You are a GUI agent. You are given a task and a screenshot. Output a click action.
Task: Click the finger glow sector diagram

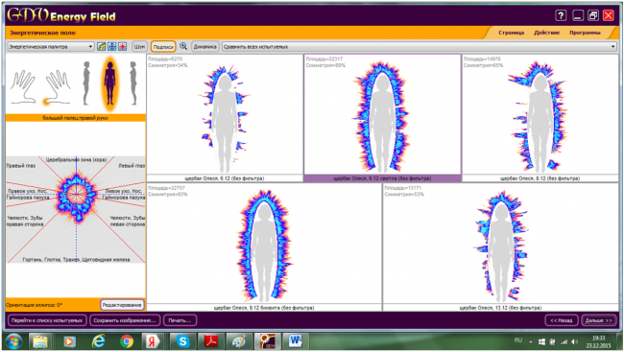click(76, 209)
